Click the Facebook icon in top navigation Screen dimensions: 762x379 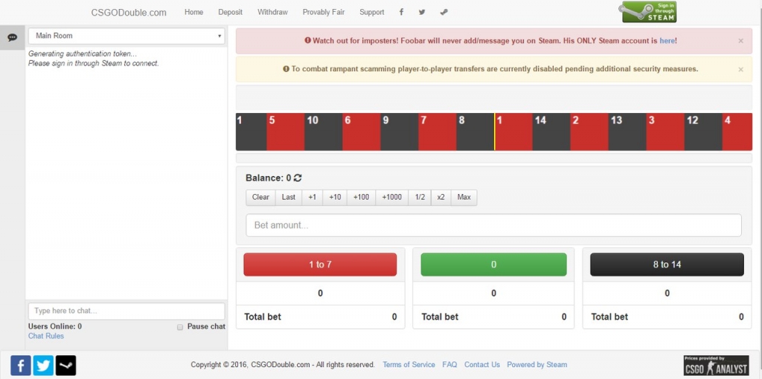[x=401, y=12]
